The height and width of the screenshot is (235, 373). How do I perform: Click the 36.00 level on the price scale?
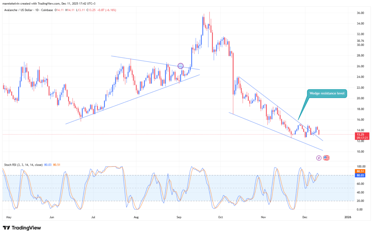(361, 13)
